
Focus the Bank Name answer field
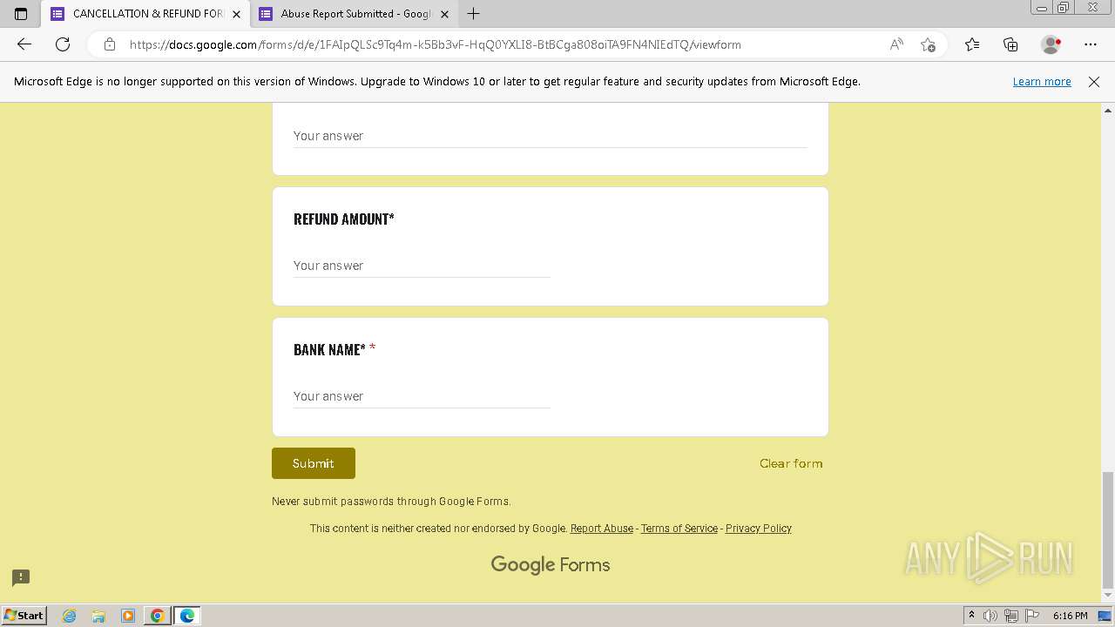[x=422, y=396]
